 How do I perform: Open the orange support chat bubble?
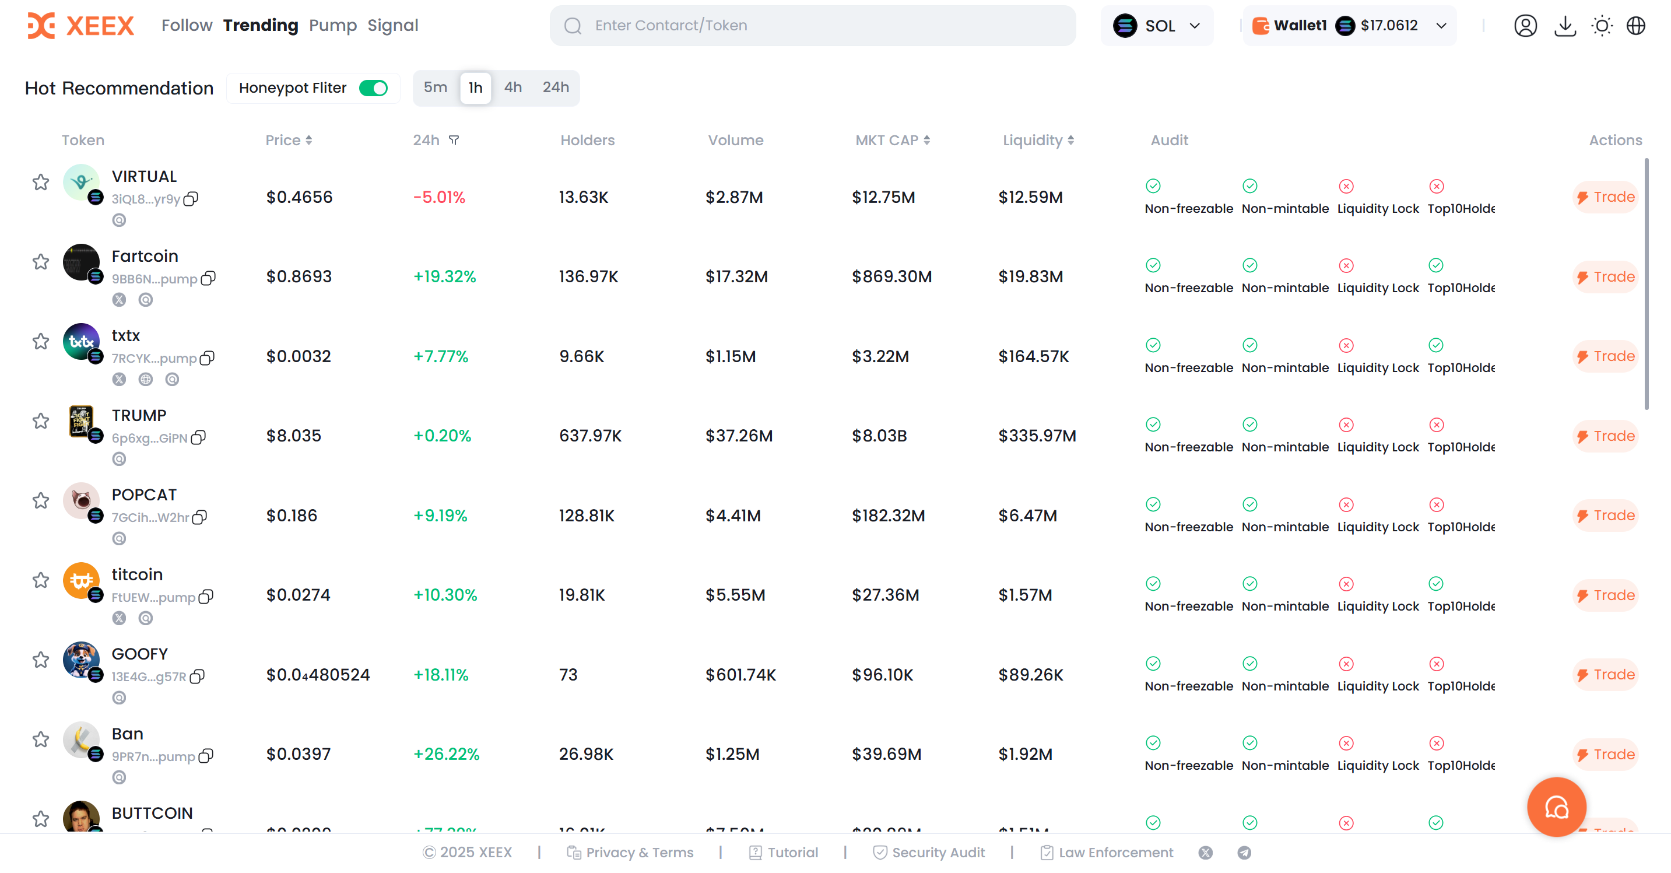pyautogui.click(x=1556, y=807)
